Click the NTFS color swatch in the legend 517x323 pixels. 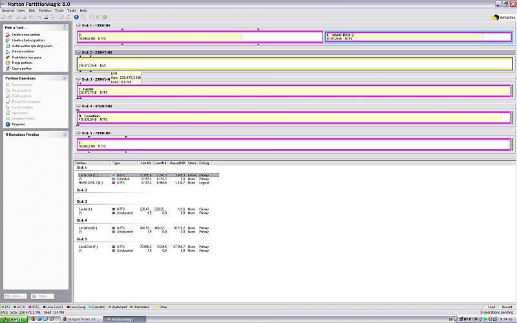coord(29,307)
